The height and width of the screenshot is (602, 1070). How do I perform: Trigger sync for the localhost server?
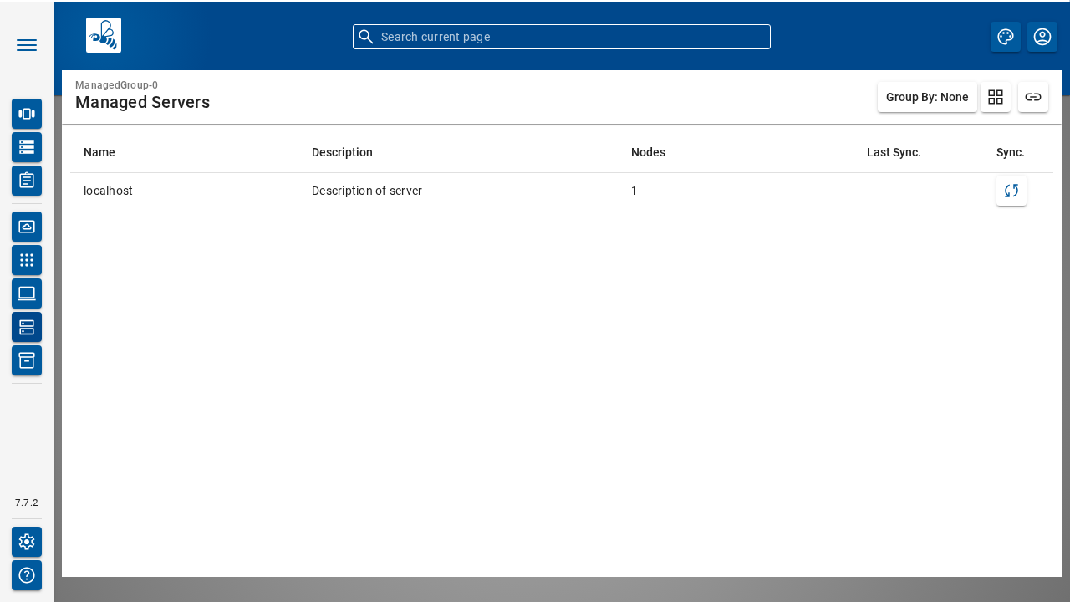[1011, 191]
